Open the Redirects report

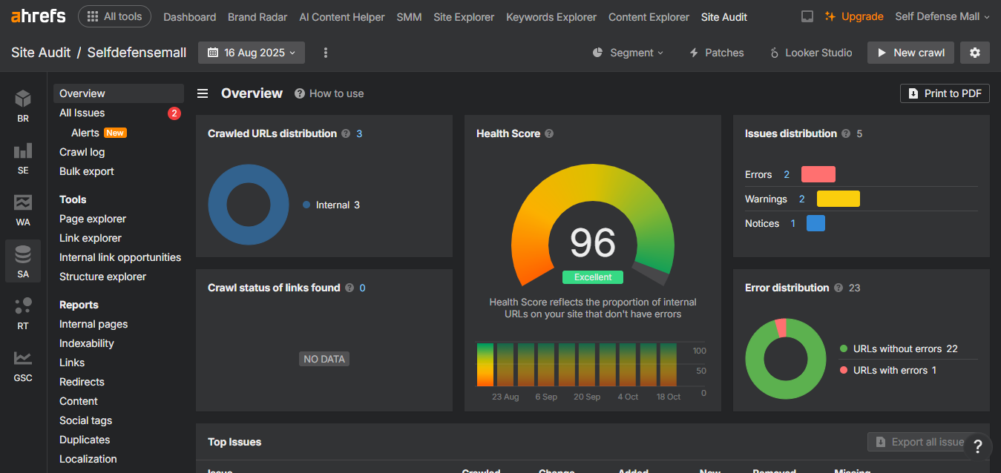point(82,382)
